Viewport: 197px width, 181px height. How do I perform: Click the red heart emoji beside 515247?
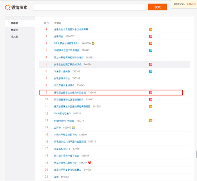pyautogui.click(x=90, y=163)
